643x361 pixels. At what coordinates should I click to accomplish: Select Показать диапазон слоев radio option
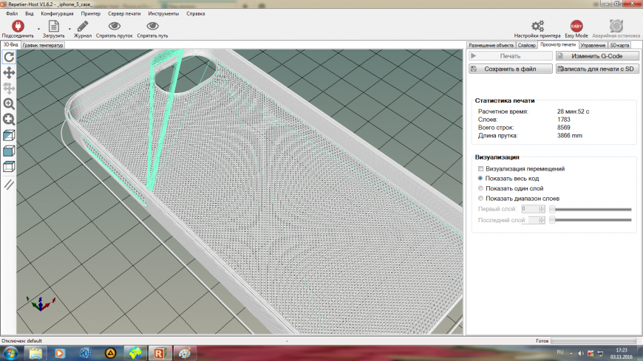481,199
